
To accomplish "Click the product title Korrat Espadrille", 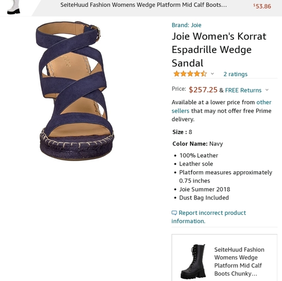I will point(219,50).
